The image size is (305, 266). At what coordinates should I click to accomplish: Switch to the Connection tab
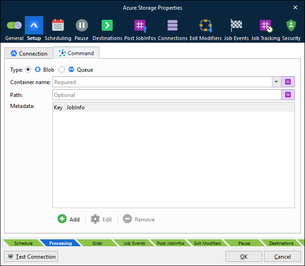coord(29,53)
